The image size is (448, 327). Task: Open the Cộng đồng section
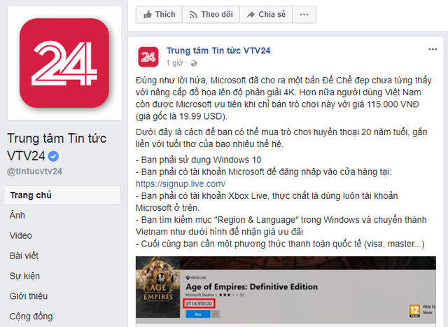tap(31, 316)
